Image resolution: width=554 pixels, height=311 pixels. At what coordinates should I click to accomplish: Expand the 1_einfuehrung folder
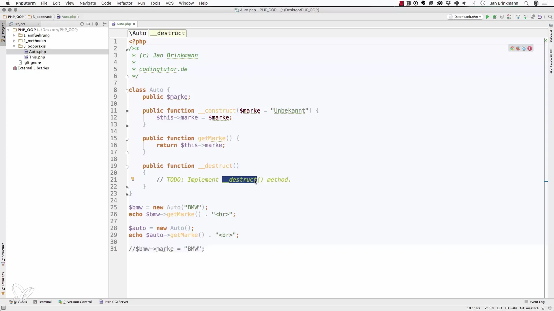click(x=14, y=35)
